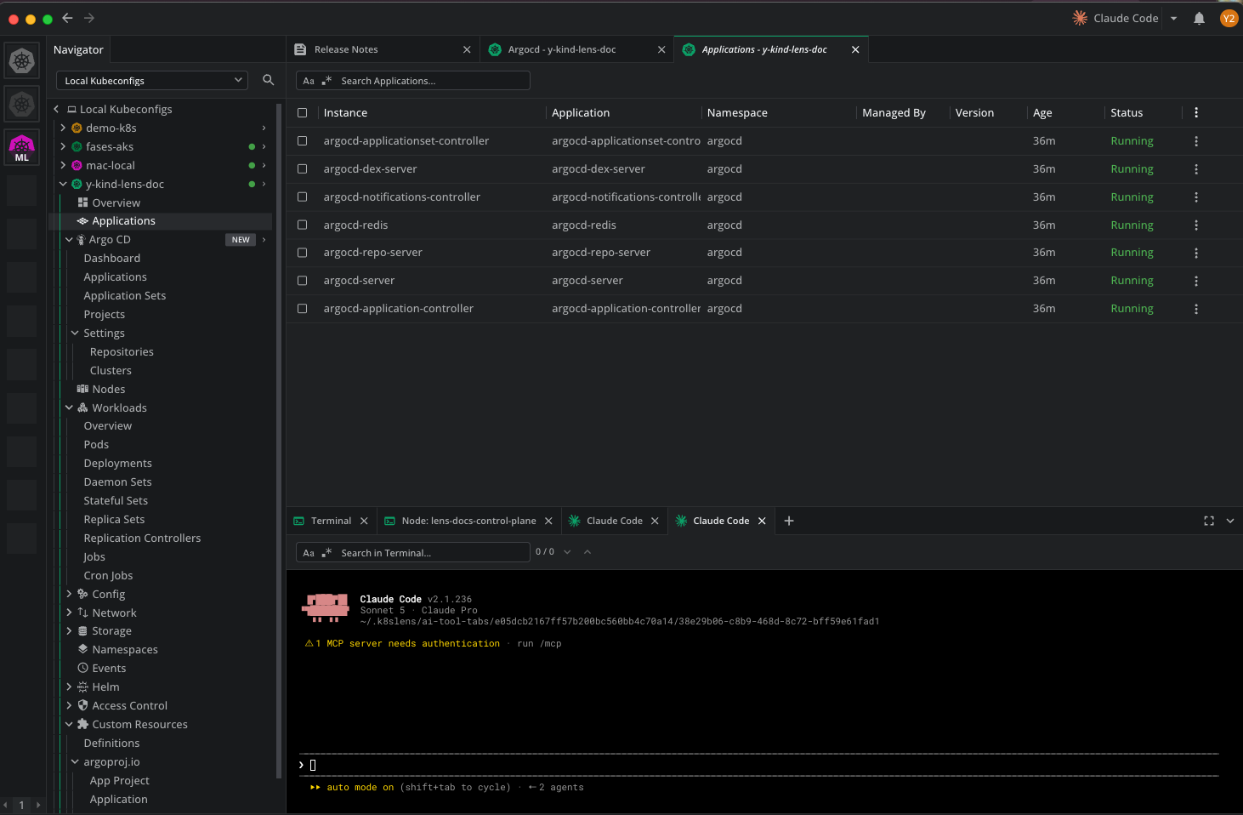Expand the Network section
The image size is (1243, 815).
click(69, 613)
